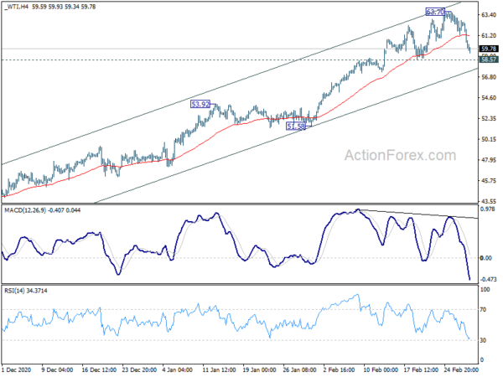Click the 43.55 price axis value
This screenshot has height=377, width=503.
[490, 201]
